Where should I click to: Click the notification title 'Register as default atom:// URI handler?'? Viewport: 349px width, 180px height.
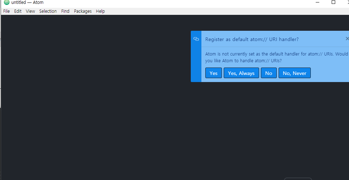[252, 39]
